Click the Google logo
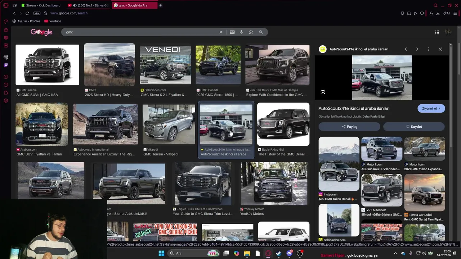This screenshot has height=259, width=461. [x=41, y=32]
